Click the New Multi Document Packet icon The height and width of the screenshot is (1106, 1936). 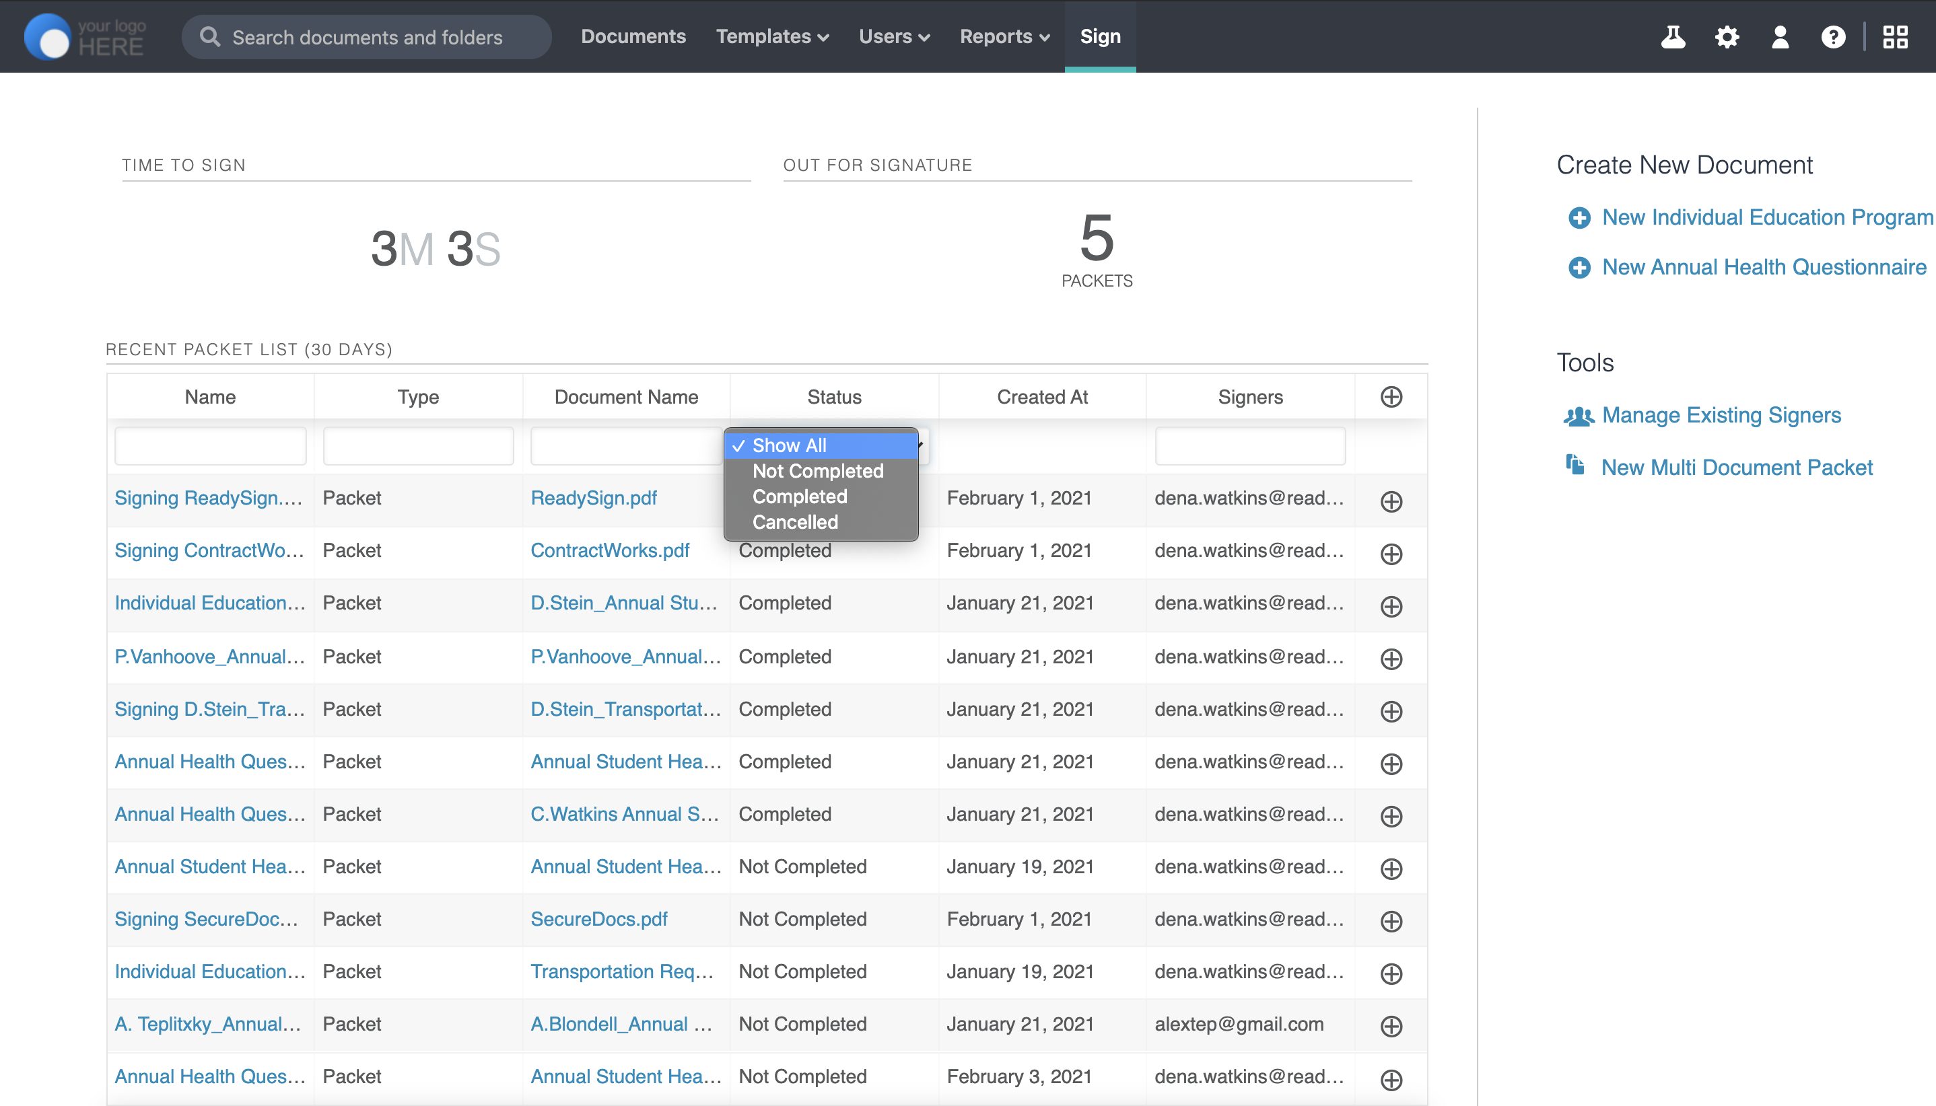click(x=1575, y=464)
